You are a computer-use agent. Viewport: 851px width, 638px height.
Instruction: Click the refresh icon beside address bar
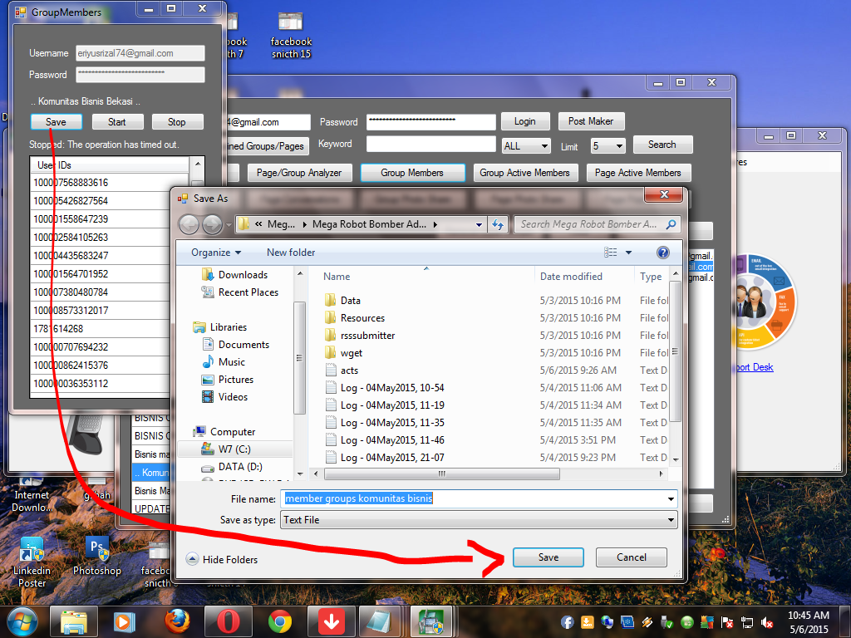tap(498, 224)
